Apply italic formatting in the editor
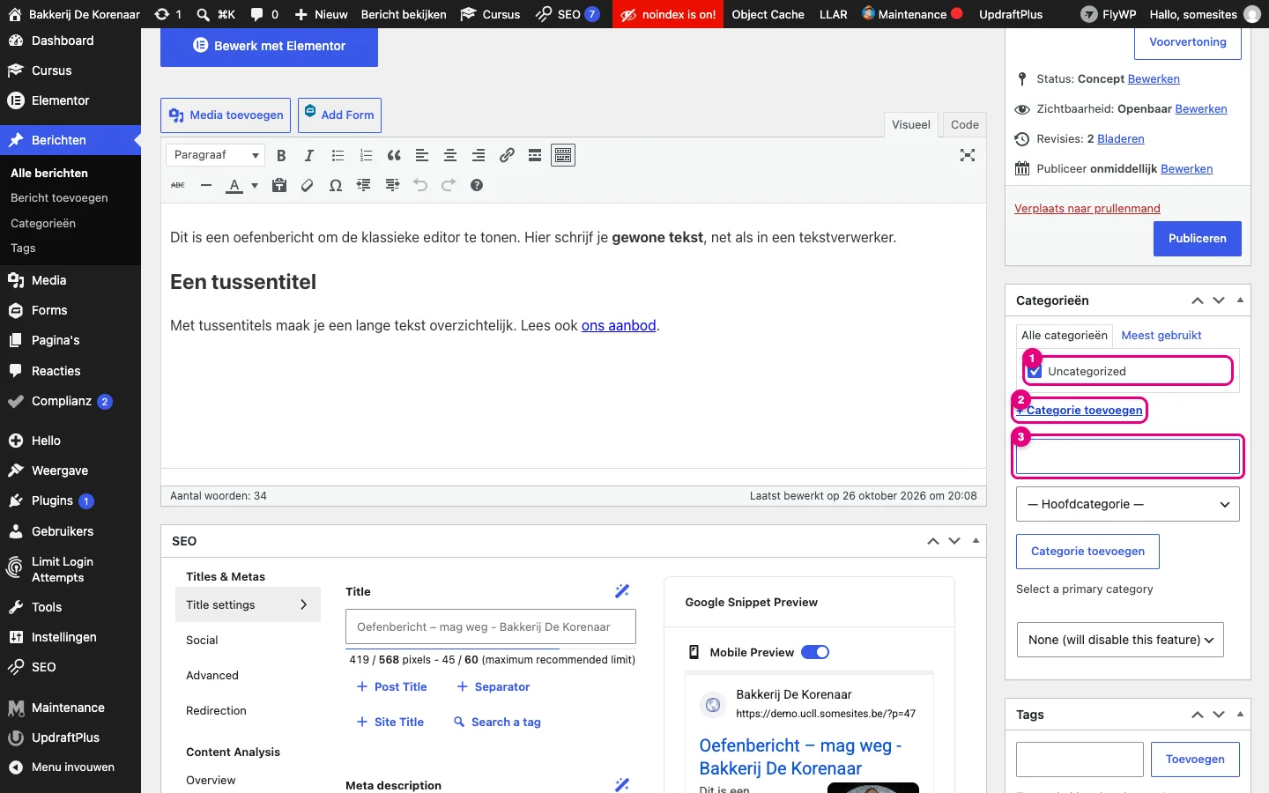The width and height of the screenshot is (1269, 793). point(309,156)
